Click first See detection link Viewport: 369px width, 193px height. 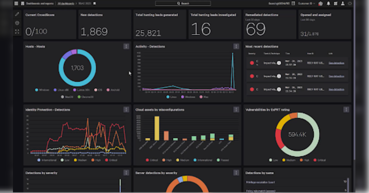(x=336, y=63)
